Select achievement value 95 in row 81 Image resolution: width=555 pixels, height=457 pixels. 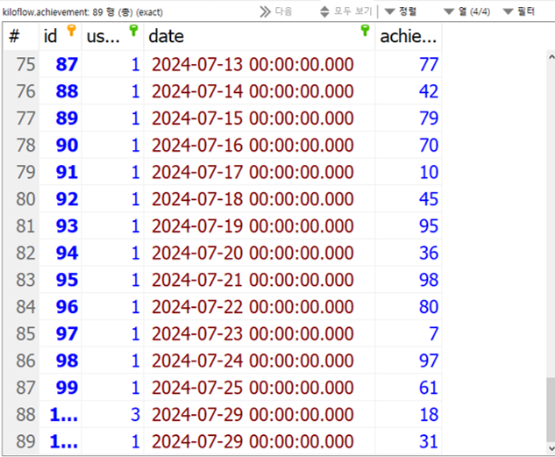(408, 225)
